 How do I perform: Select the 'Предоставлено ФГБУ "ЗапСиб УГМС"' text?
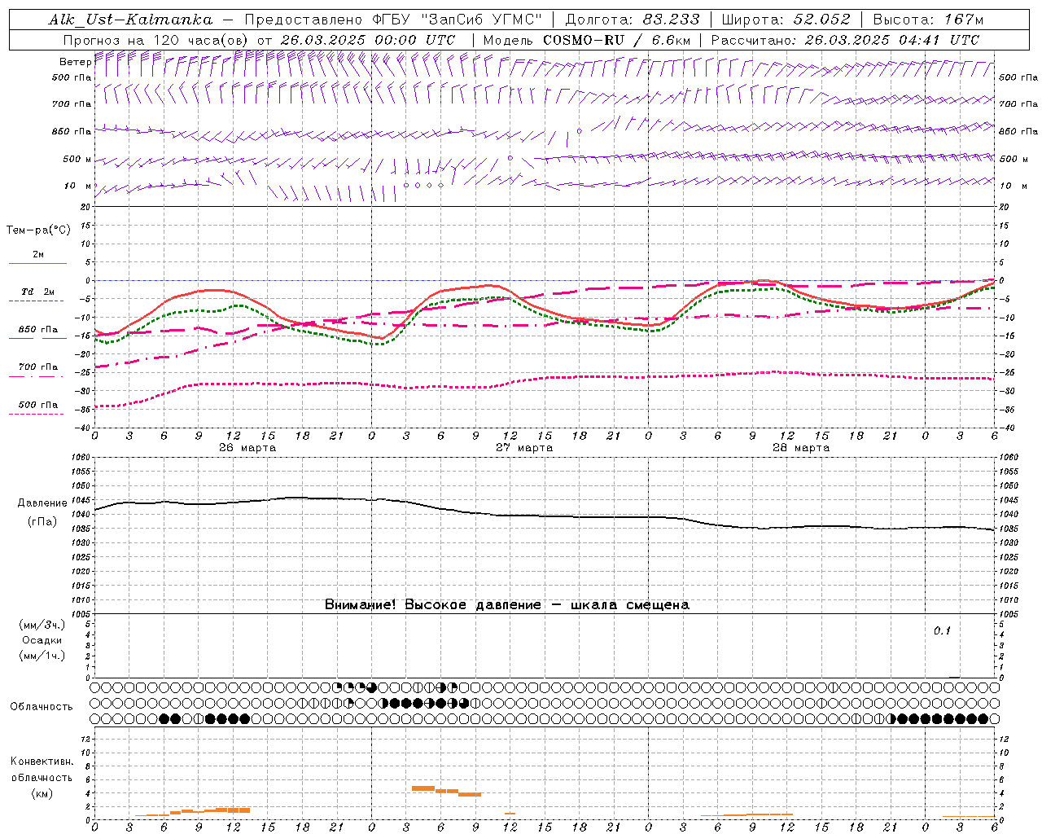[392, 20]
